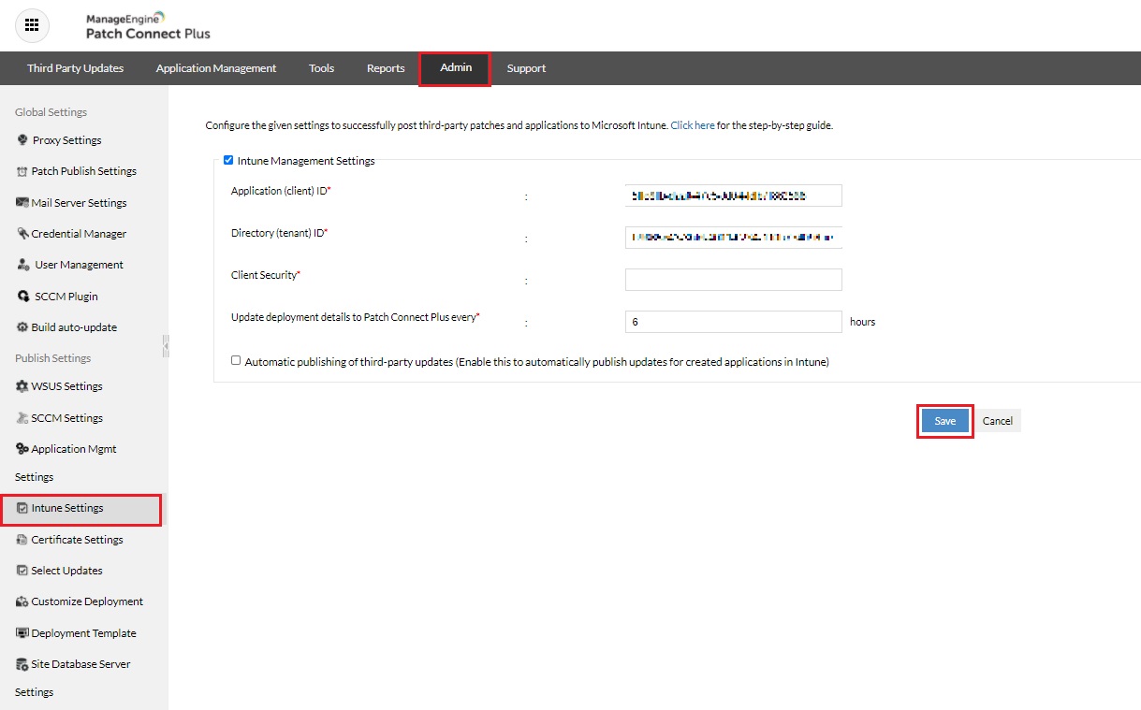Viewport: 1141px width, 710px height.
Task: Click the Site Database Server icon
Action: pos(22,664)
